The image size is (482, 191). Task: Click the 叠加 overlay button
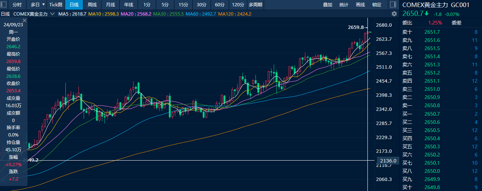[x=328, y=5]
